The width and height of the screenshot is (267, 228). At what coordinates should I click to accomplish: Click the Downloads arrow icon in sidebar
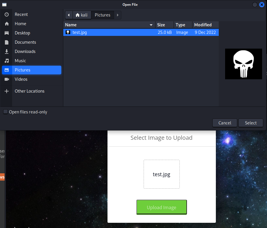tap(7, 52)
